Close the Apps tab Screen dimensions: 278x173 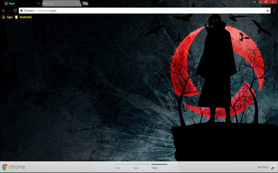coord(38,3)
